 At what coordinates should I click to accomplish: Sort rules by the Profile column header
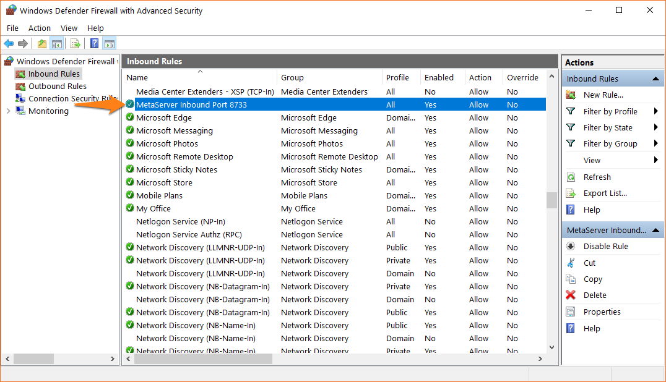[401, 78]
